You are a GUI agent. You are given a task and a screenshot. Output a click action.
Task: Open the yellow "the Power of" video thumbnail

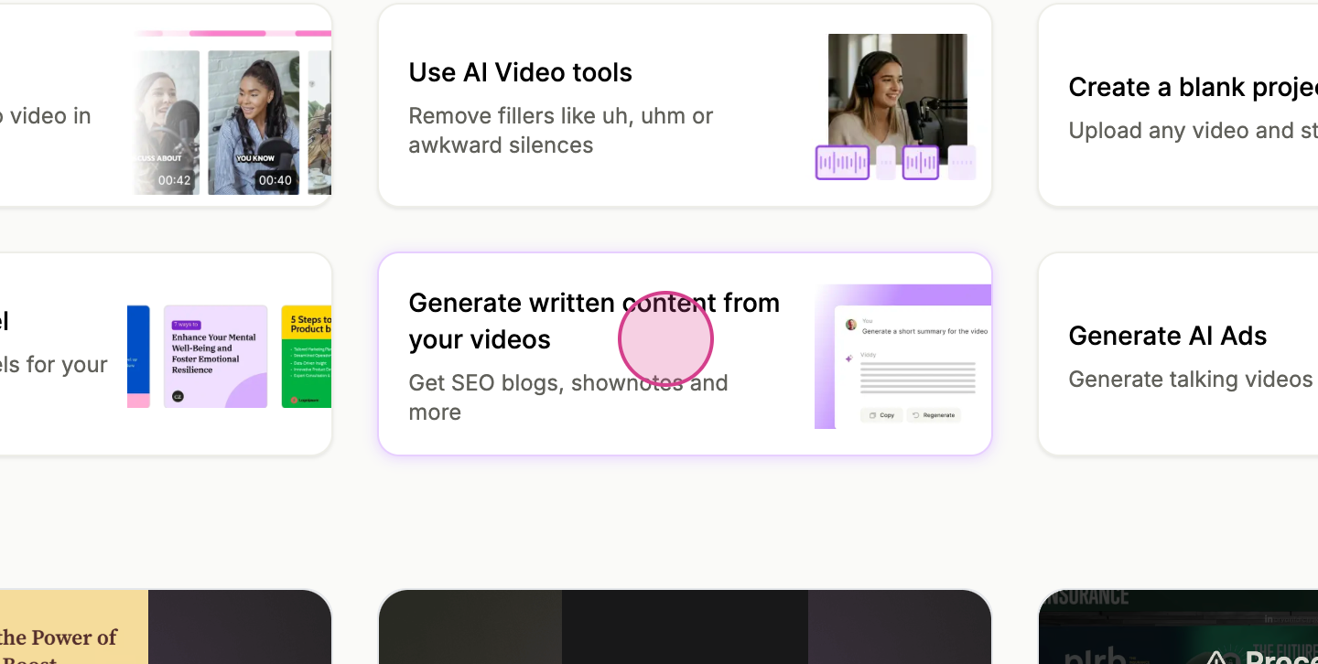(x=166, y=627)
